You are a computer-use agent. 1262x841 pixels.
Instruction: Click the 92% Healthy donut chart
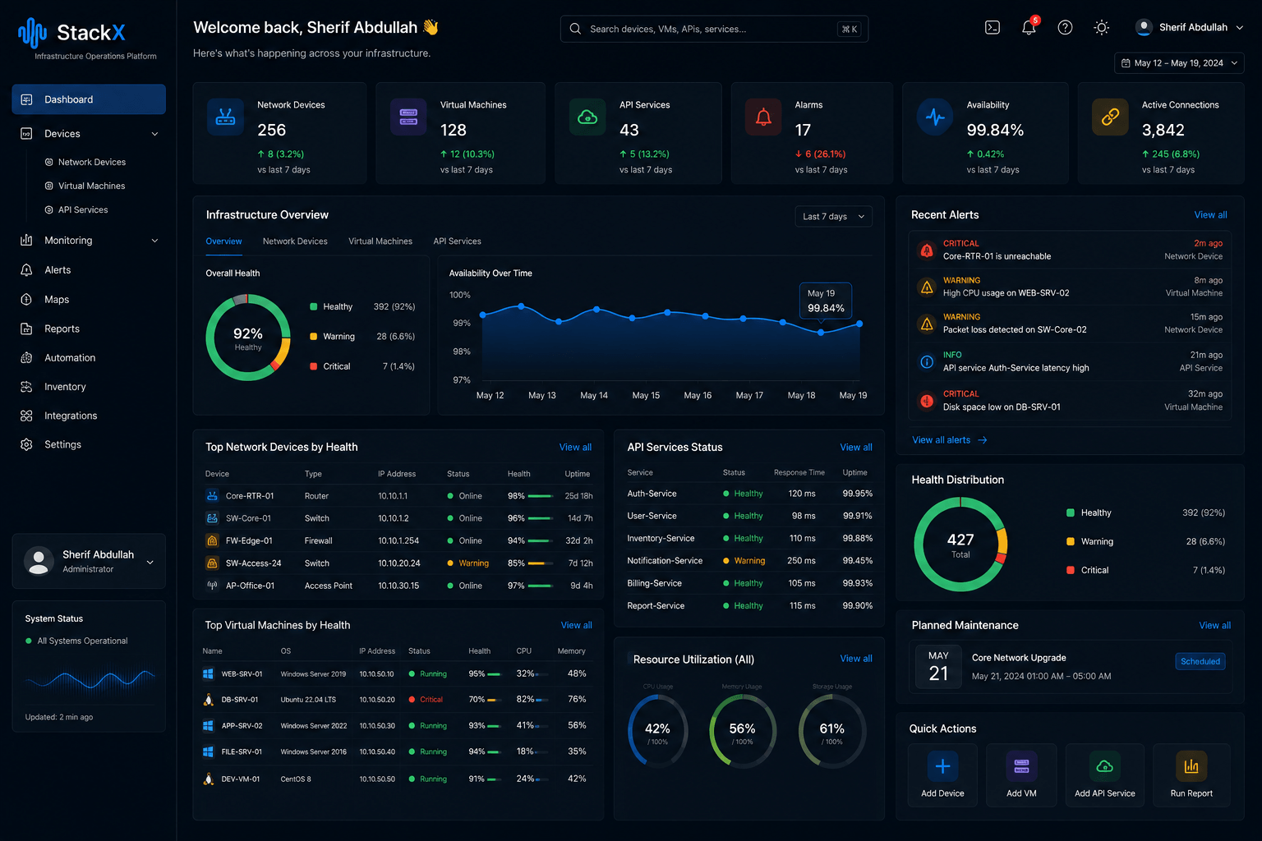point(248,338)
